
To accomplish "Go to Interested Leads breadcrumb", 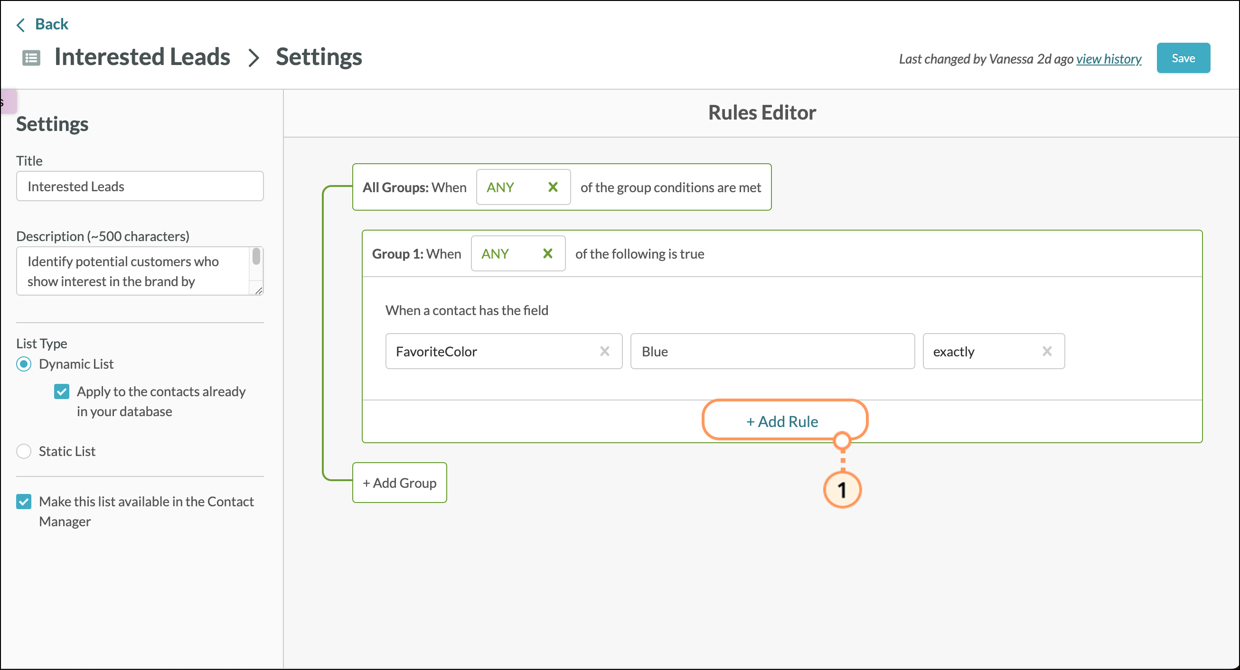I will [142, 57].
